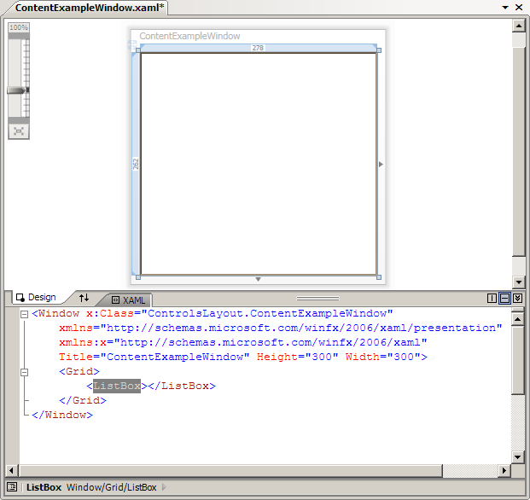
Task: Click the xmlns:x namespace line
Action: pos(243,342)
